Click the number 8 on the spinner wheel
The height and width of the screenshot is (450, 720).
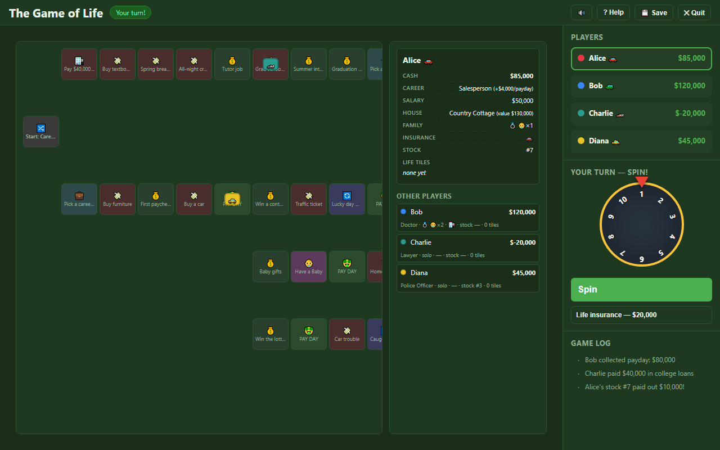(x=611, y=236)
